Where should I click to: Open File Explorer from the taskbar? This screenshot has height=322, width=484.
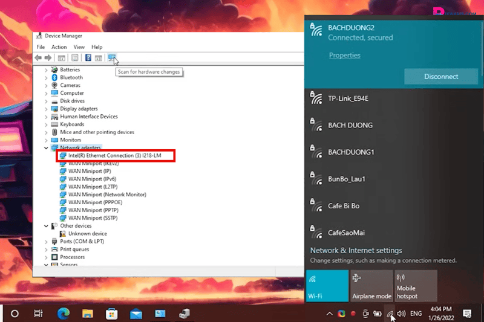pos(88,314)
